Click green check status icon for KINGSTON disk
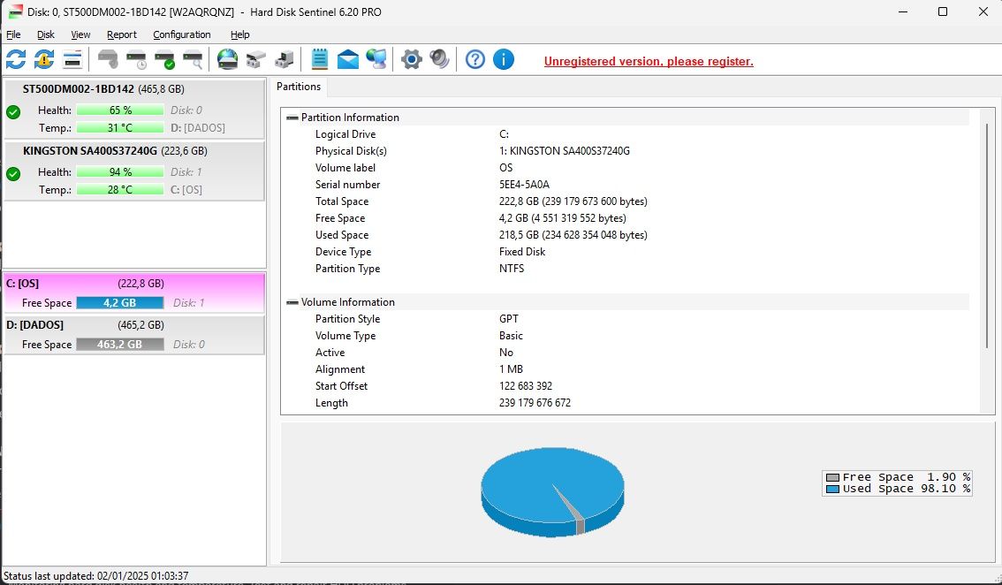 point(13,174)
